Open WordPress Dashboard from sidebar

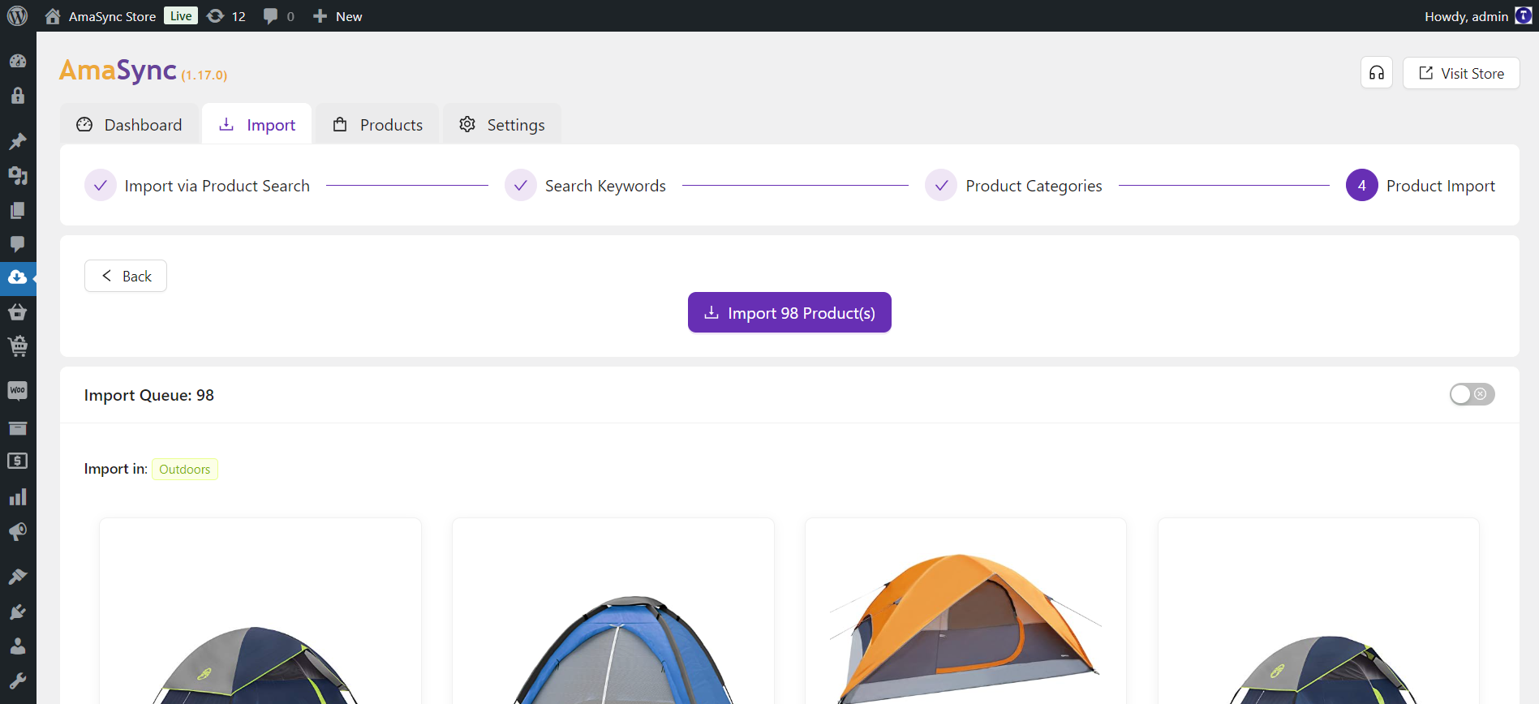[18, 62]
